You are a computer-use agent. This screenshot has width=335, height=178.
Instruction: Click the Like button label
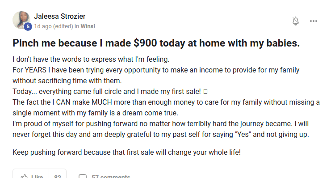tap(37, 176)
